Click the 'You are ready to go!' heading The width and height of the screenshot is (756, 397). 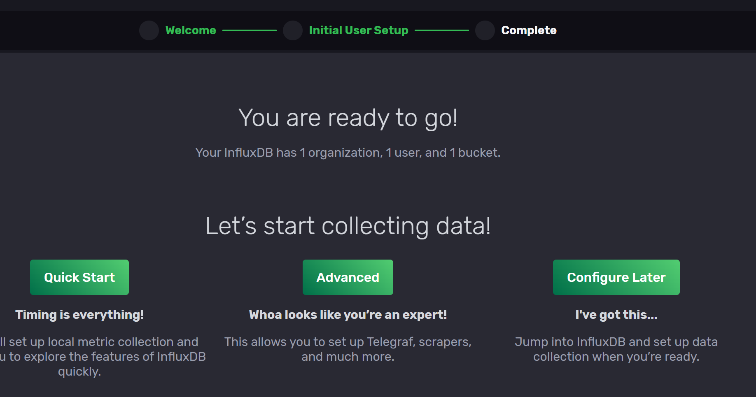[x=348, y=118]
